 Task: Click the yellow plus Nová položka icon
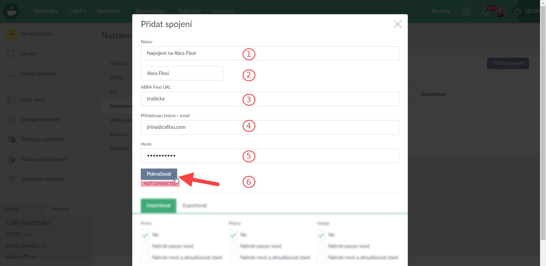coord(11,34)
